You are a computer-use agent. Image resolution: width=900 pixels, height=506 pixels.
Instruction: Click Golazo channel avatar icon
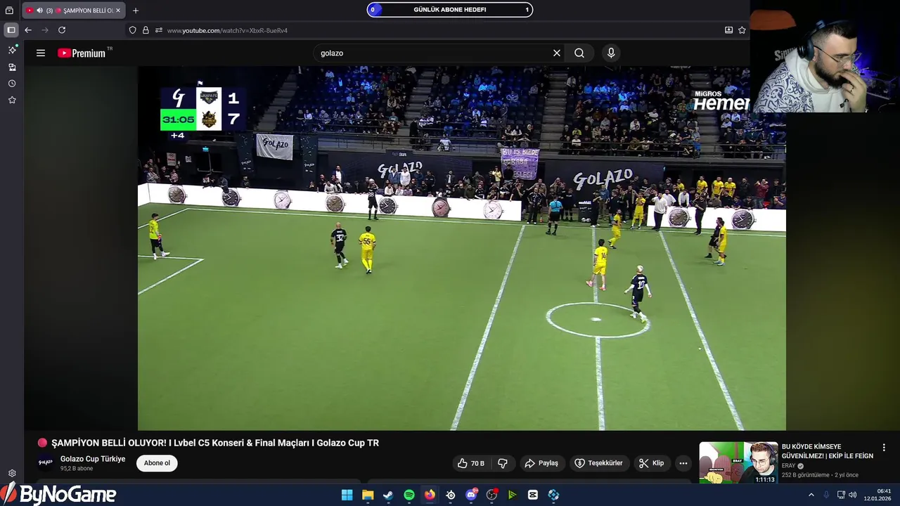[x=45, y=462]
